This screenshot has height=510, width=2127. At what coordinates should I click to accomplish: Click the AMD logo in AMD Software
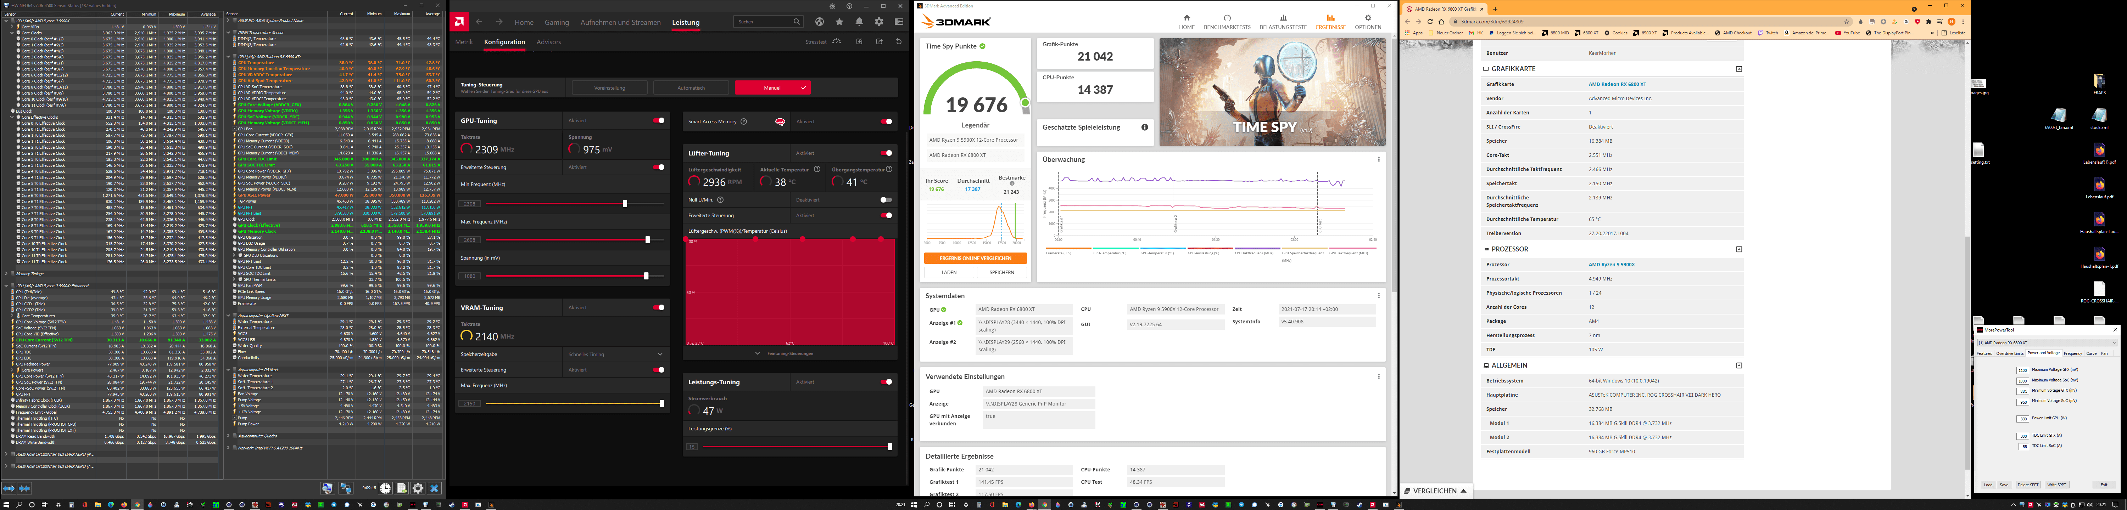(460, 22)
